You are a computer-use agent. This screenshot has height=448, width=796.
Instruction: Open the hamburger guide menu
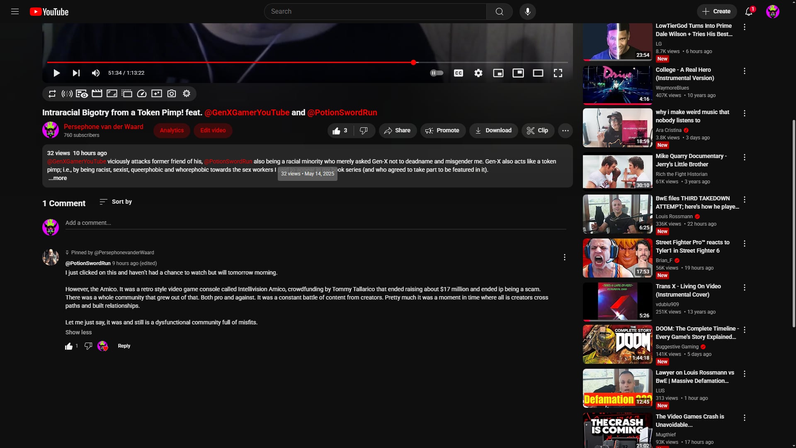pos(15,12)
